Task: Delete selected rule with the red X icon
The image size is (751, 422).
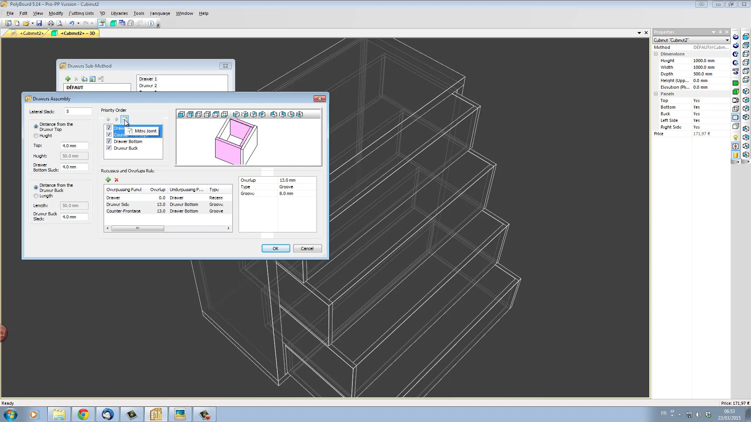Action: (x=116, y=180)
